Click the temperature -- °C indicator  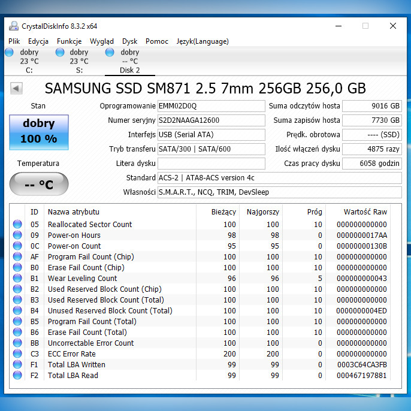pos(39,184)
